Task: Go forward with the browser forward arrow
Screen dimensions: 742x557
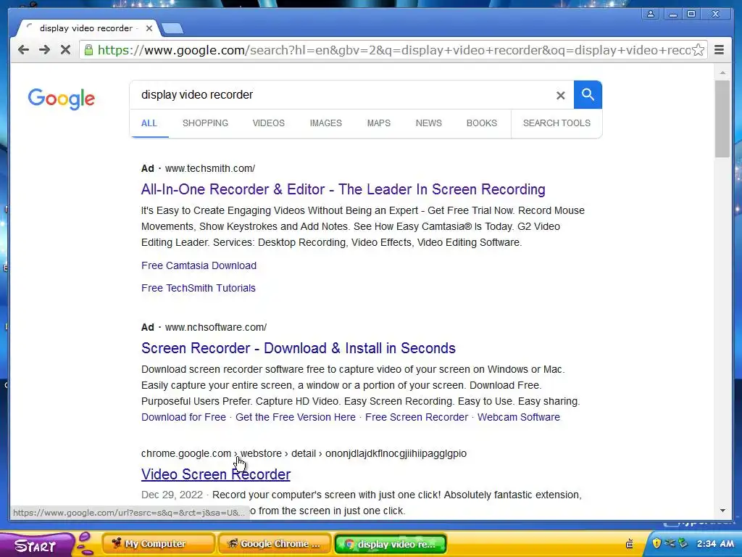Action: coord(44,50)
